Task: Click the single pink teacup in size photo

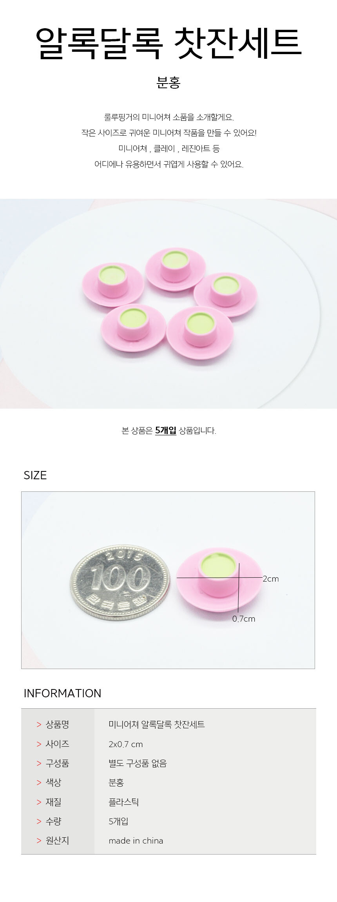Action: [219, 579]
